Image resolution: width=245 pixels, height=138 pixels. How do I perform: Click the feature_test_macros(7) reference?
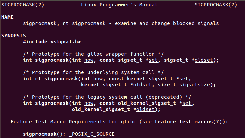click(190, 122)
